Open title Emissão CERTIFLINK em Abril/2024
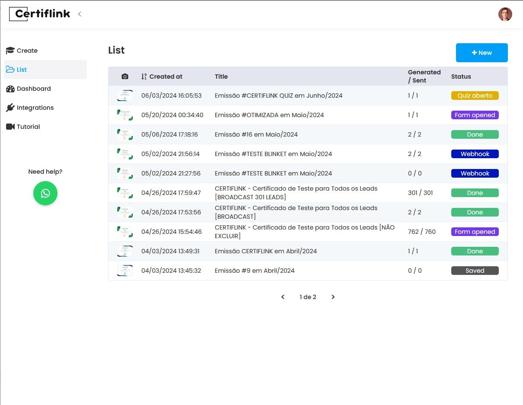 [266, 251]
